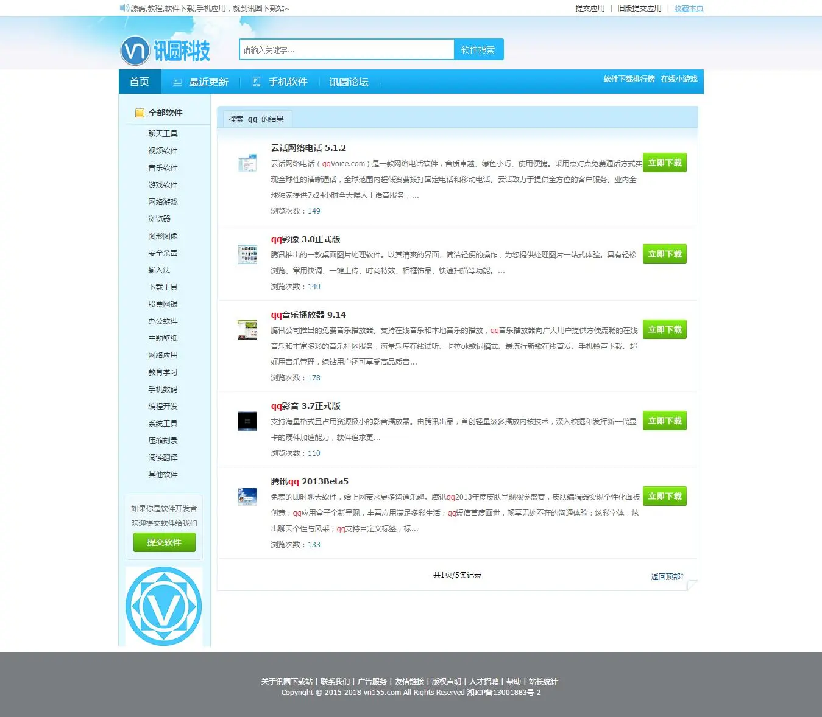Select 视频软件 category
Viewport: 822px width, 717px height.
163,150
